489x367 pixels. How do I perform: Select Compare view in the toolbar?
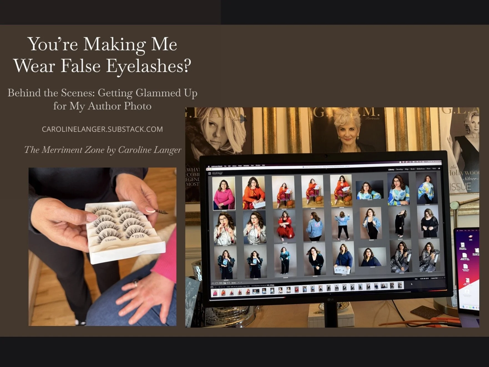(221, 283)
